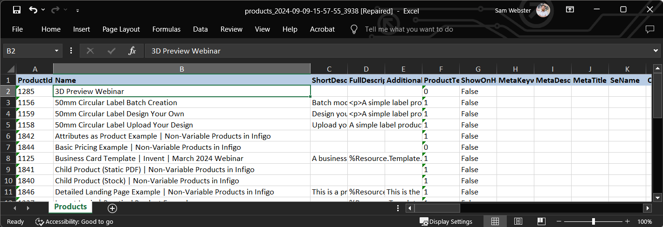Open the Formulas ribbon tab
The image size is (663, 227).
click(x=166, y=29)
